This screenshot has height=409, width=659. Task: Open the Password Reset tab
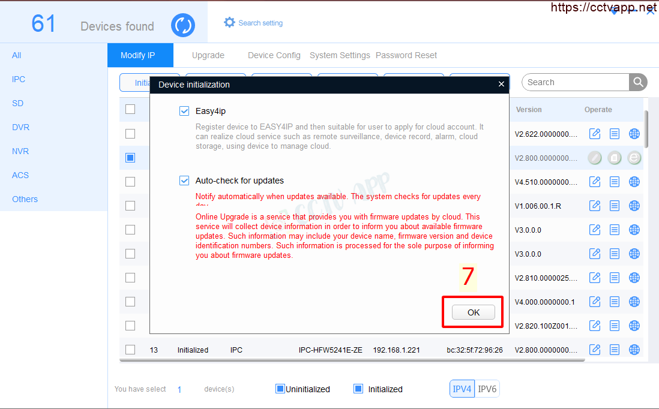(x=406, y=55)
